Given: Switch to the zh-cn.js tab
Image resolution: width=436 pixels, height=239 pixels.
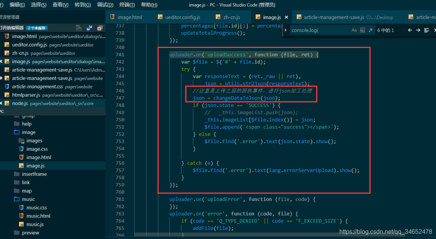Looking at the screenshot, I should pos(231,17).
